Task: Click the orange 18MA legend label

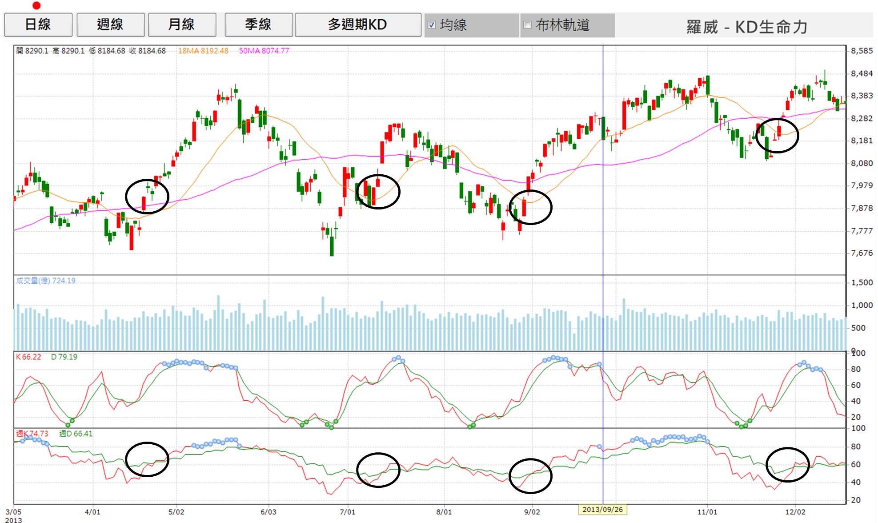Action: 203,51
